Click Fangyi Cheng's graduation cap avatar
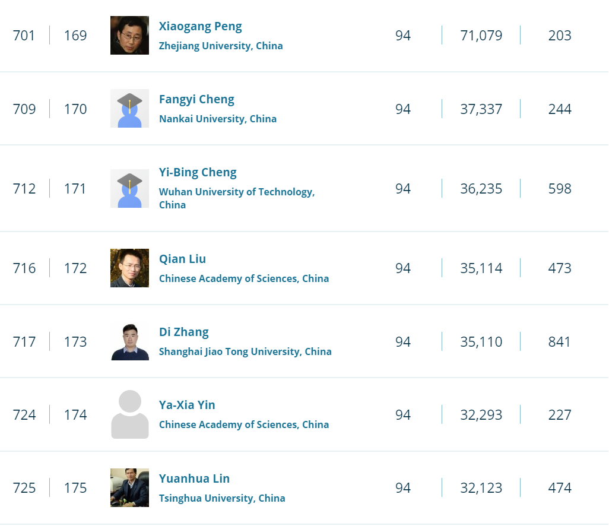The image size is (609, 526). coord(129,109)
